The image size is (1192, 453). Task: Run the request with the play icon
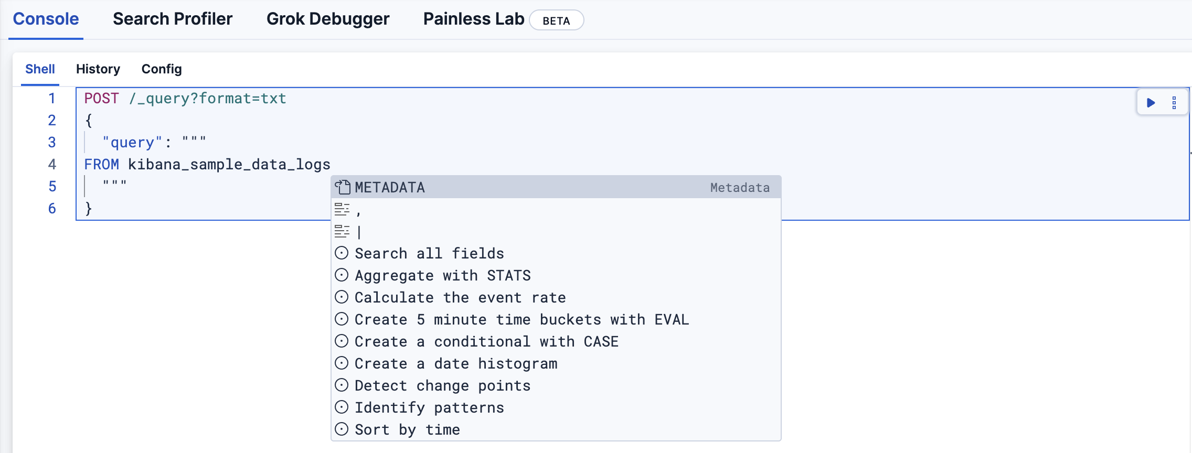[x=1151, y=102]
